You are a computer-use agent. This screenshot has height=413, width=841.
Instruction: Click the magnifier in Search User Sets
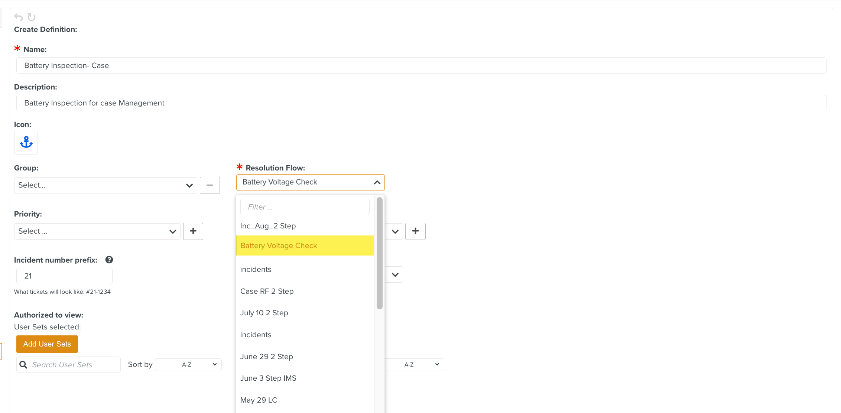click(23, 365)
